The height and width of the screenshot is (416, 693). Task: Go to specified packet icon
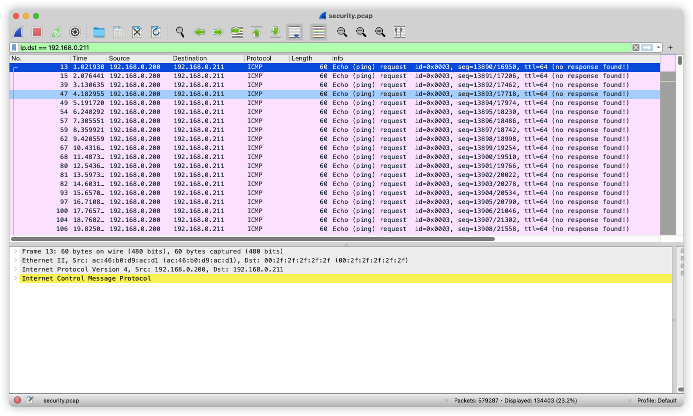237,32
